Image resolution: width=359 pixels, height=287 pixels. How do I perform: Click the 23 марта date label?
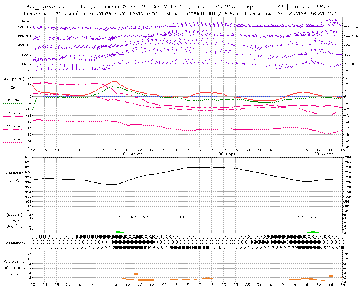(324, 154)
